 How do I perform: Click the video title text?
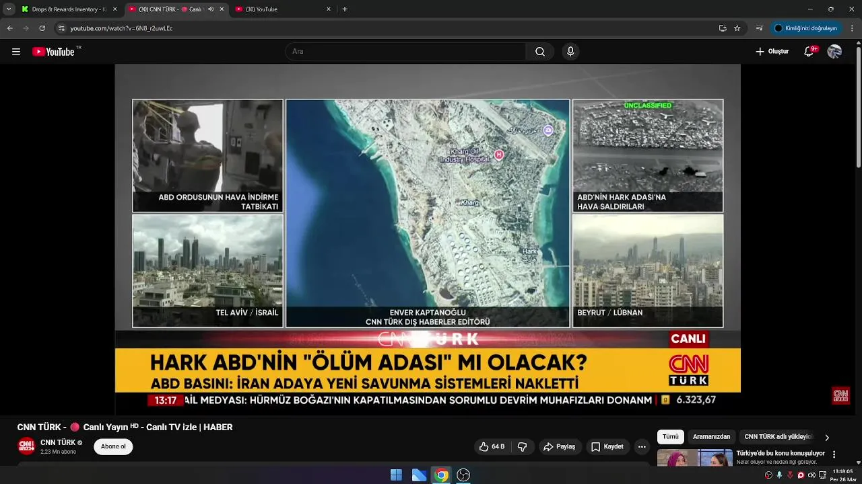[x=125, y=427]
